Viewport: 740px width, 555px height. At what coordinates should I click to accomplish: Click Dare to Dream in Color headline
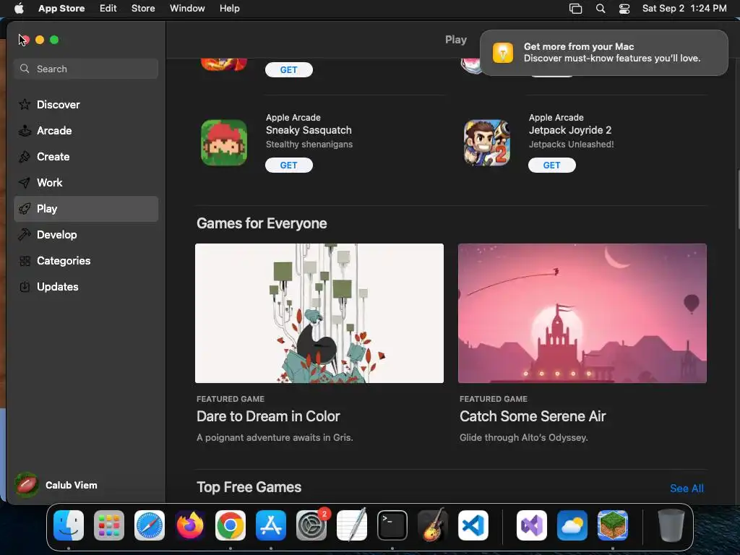[268, 416]
